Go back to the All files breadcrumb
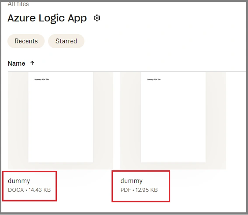This screenshot has height=215, width=248. click(x=18, y=4)
